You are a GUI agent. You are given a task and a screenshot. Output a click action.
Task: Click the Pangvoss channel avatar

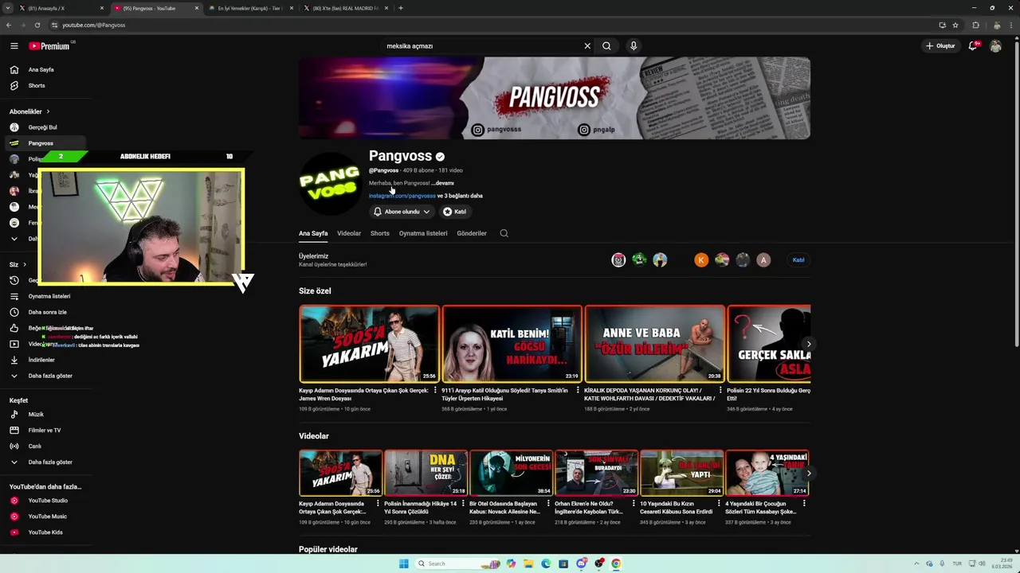(x=329, y=184)
